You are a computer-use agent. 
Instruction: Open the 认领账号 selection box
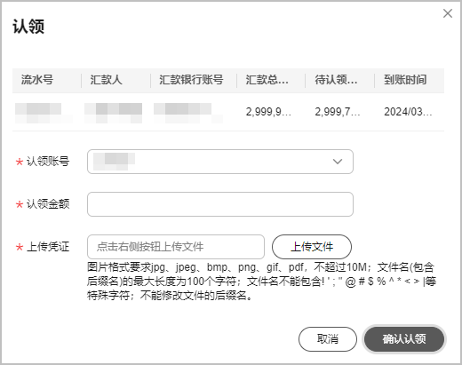coord(220,162)
